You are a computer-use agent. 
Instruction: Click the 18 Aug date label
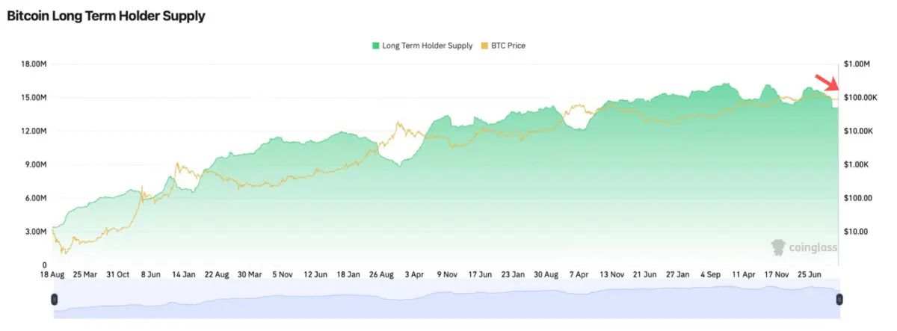pyautogui.click(x=54, y=274)
